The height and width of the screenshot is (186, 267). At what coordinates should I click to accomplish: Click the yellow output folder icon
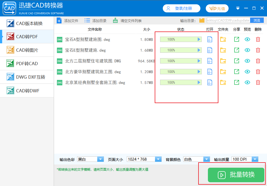(x=202, y=20)
